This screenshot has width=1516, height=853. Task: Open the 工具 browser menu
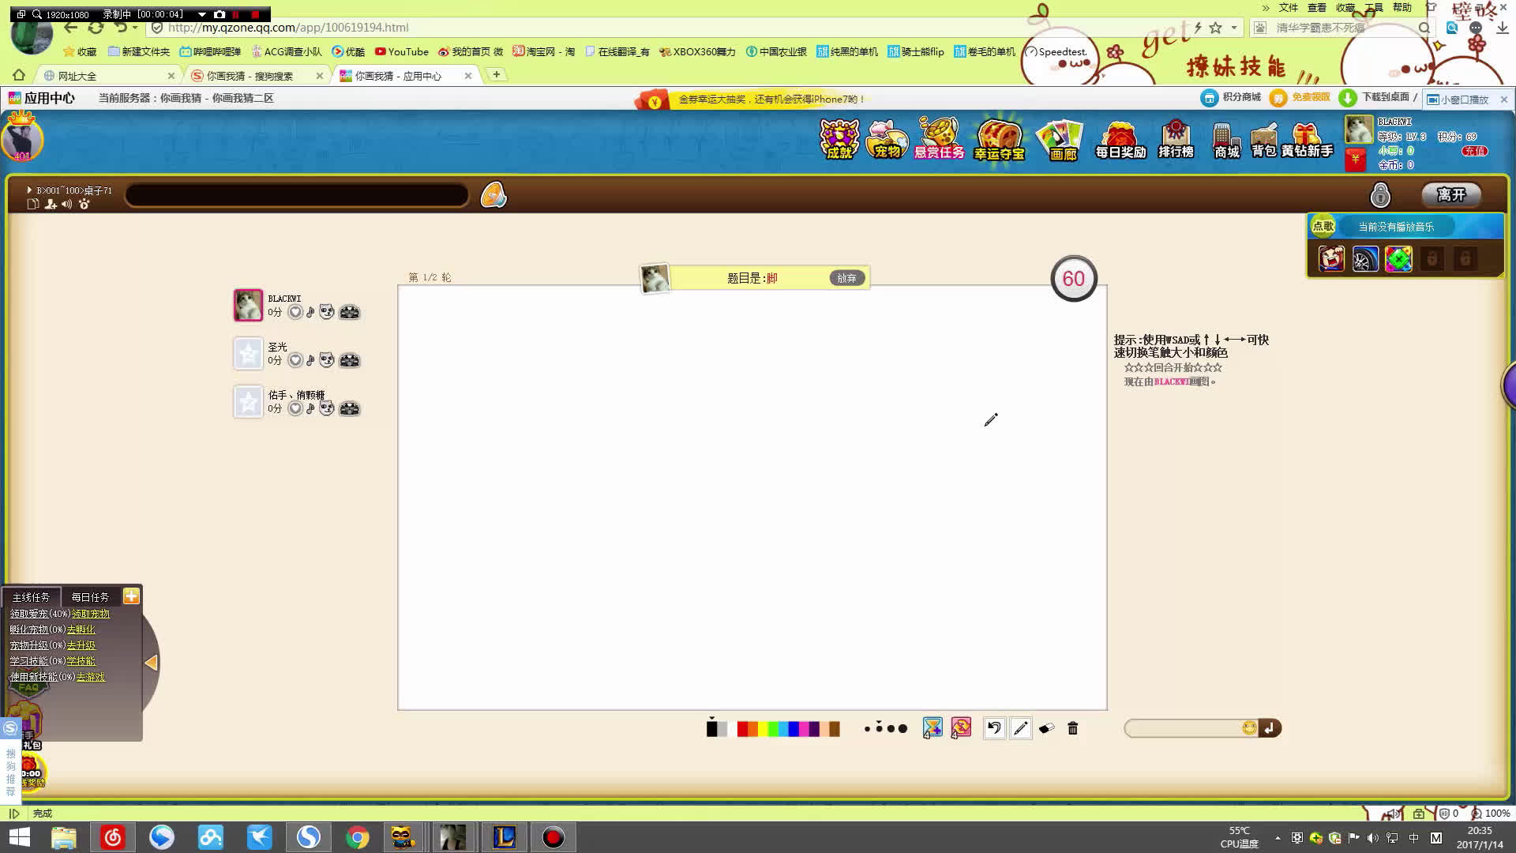pos(1374,8)
